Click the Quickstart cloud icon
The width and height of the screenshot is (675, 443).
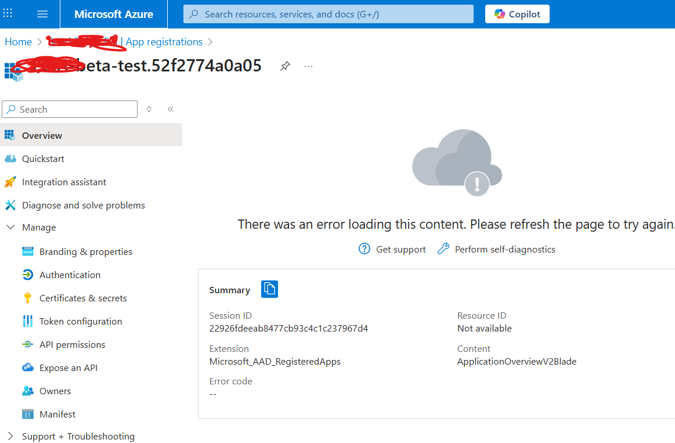(10, 159)
